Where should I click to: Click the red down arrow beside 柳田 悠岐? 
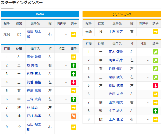point(155,86)
